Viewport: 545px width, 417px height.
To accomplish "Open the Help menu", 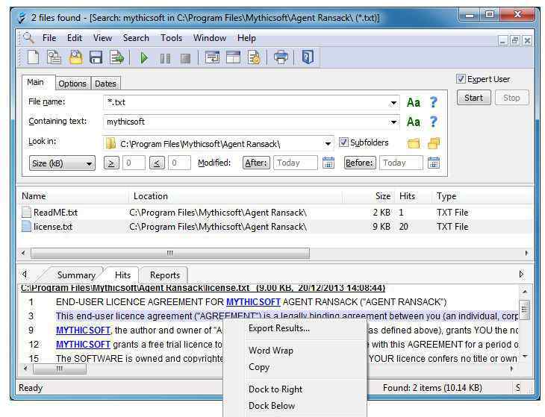I will click(246, 38).
